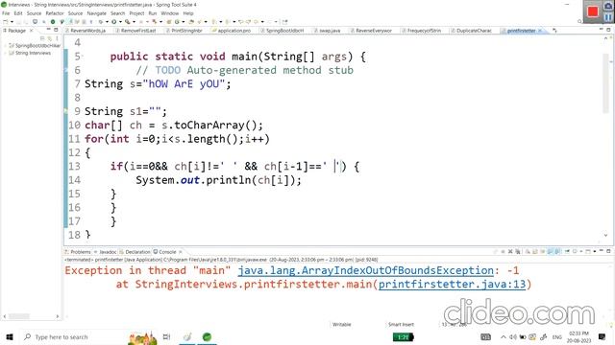Click the editor's vertical scrollbar thumb
Screen dimensions: 615x345
605,83
